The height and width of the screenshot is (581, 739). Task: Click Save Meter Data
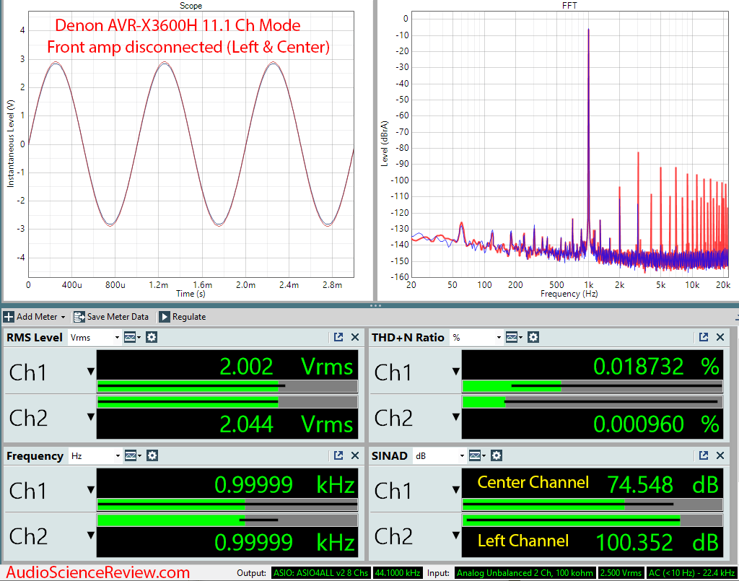coord(112,317)
